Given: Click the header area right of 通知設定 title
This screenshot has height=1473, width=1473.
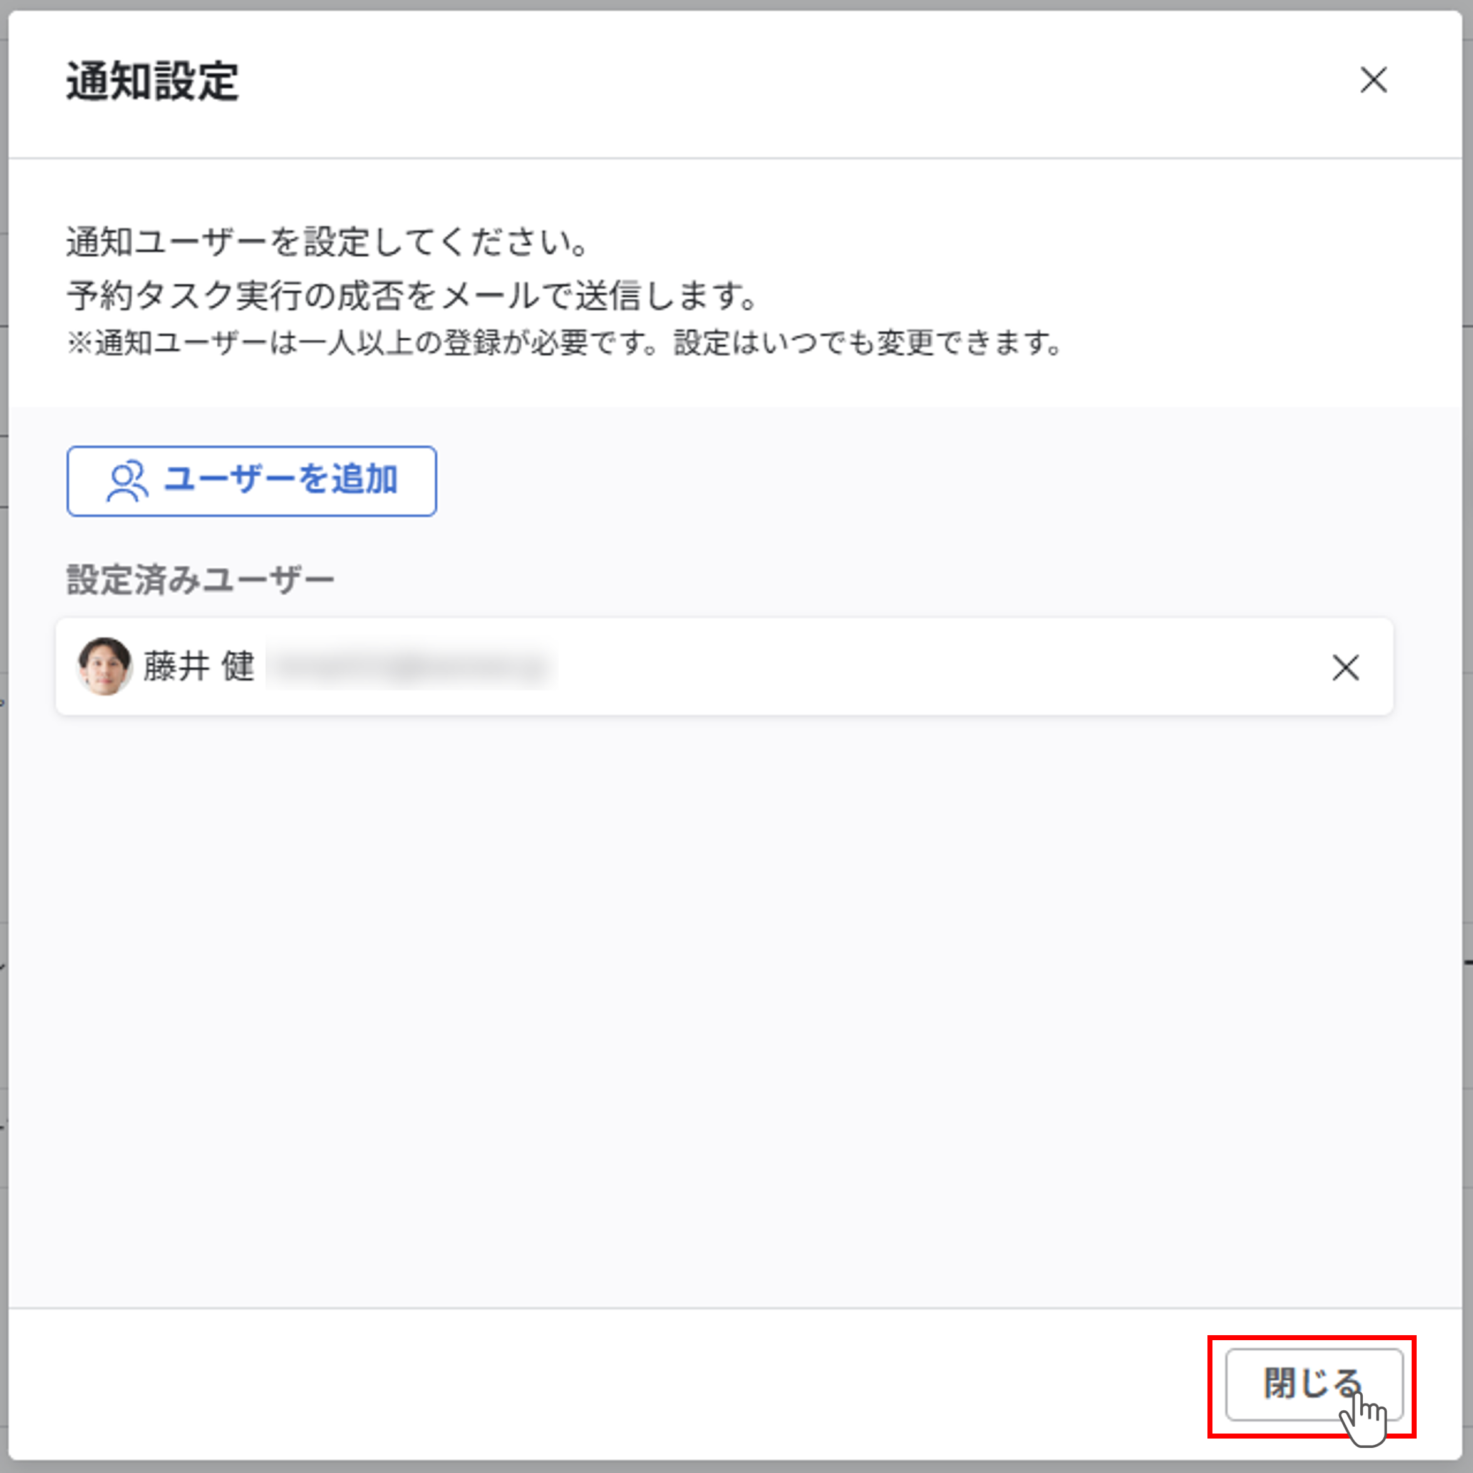Looking at the screenshot, I should (x=762, y=81).
